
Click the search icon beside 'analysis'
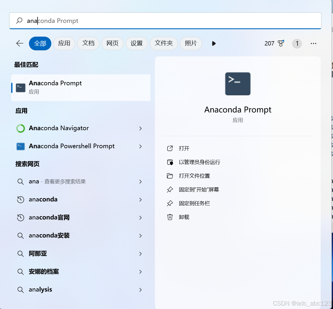coord(20,290)
